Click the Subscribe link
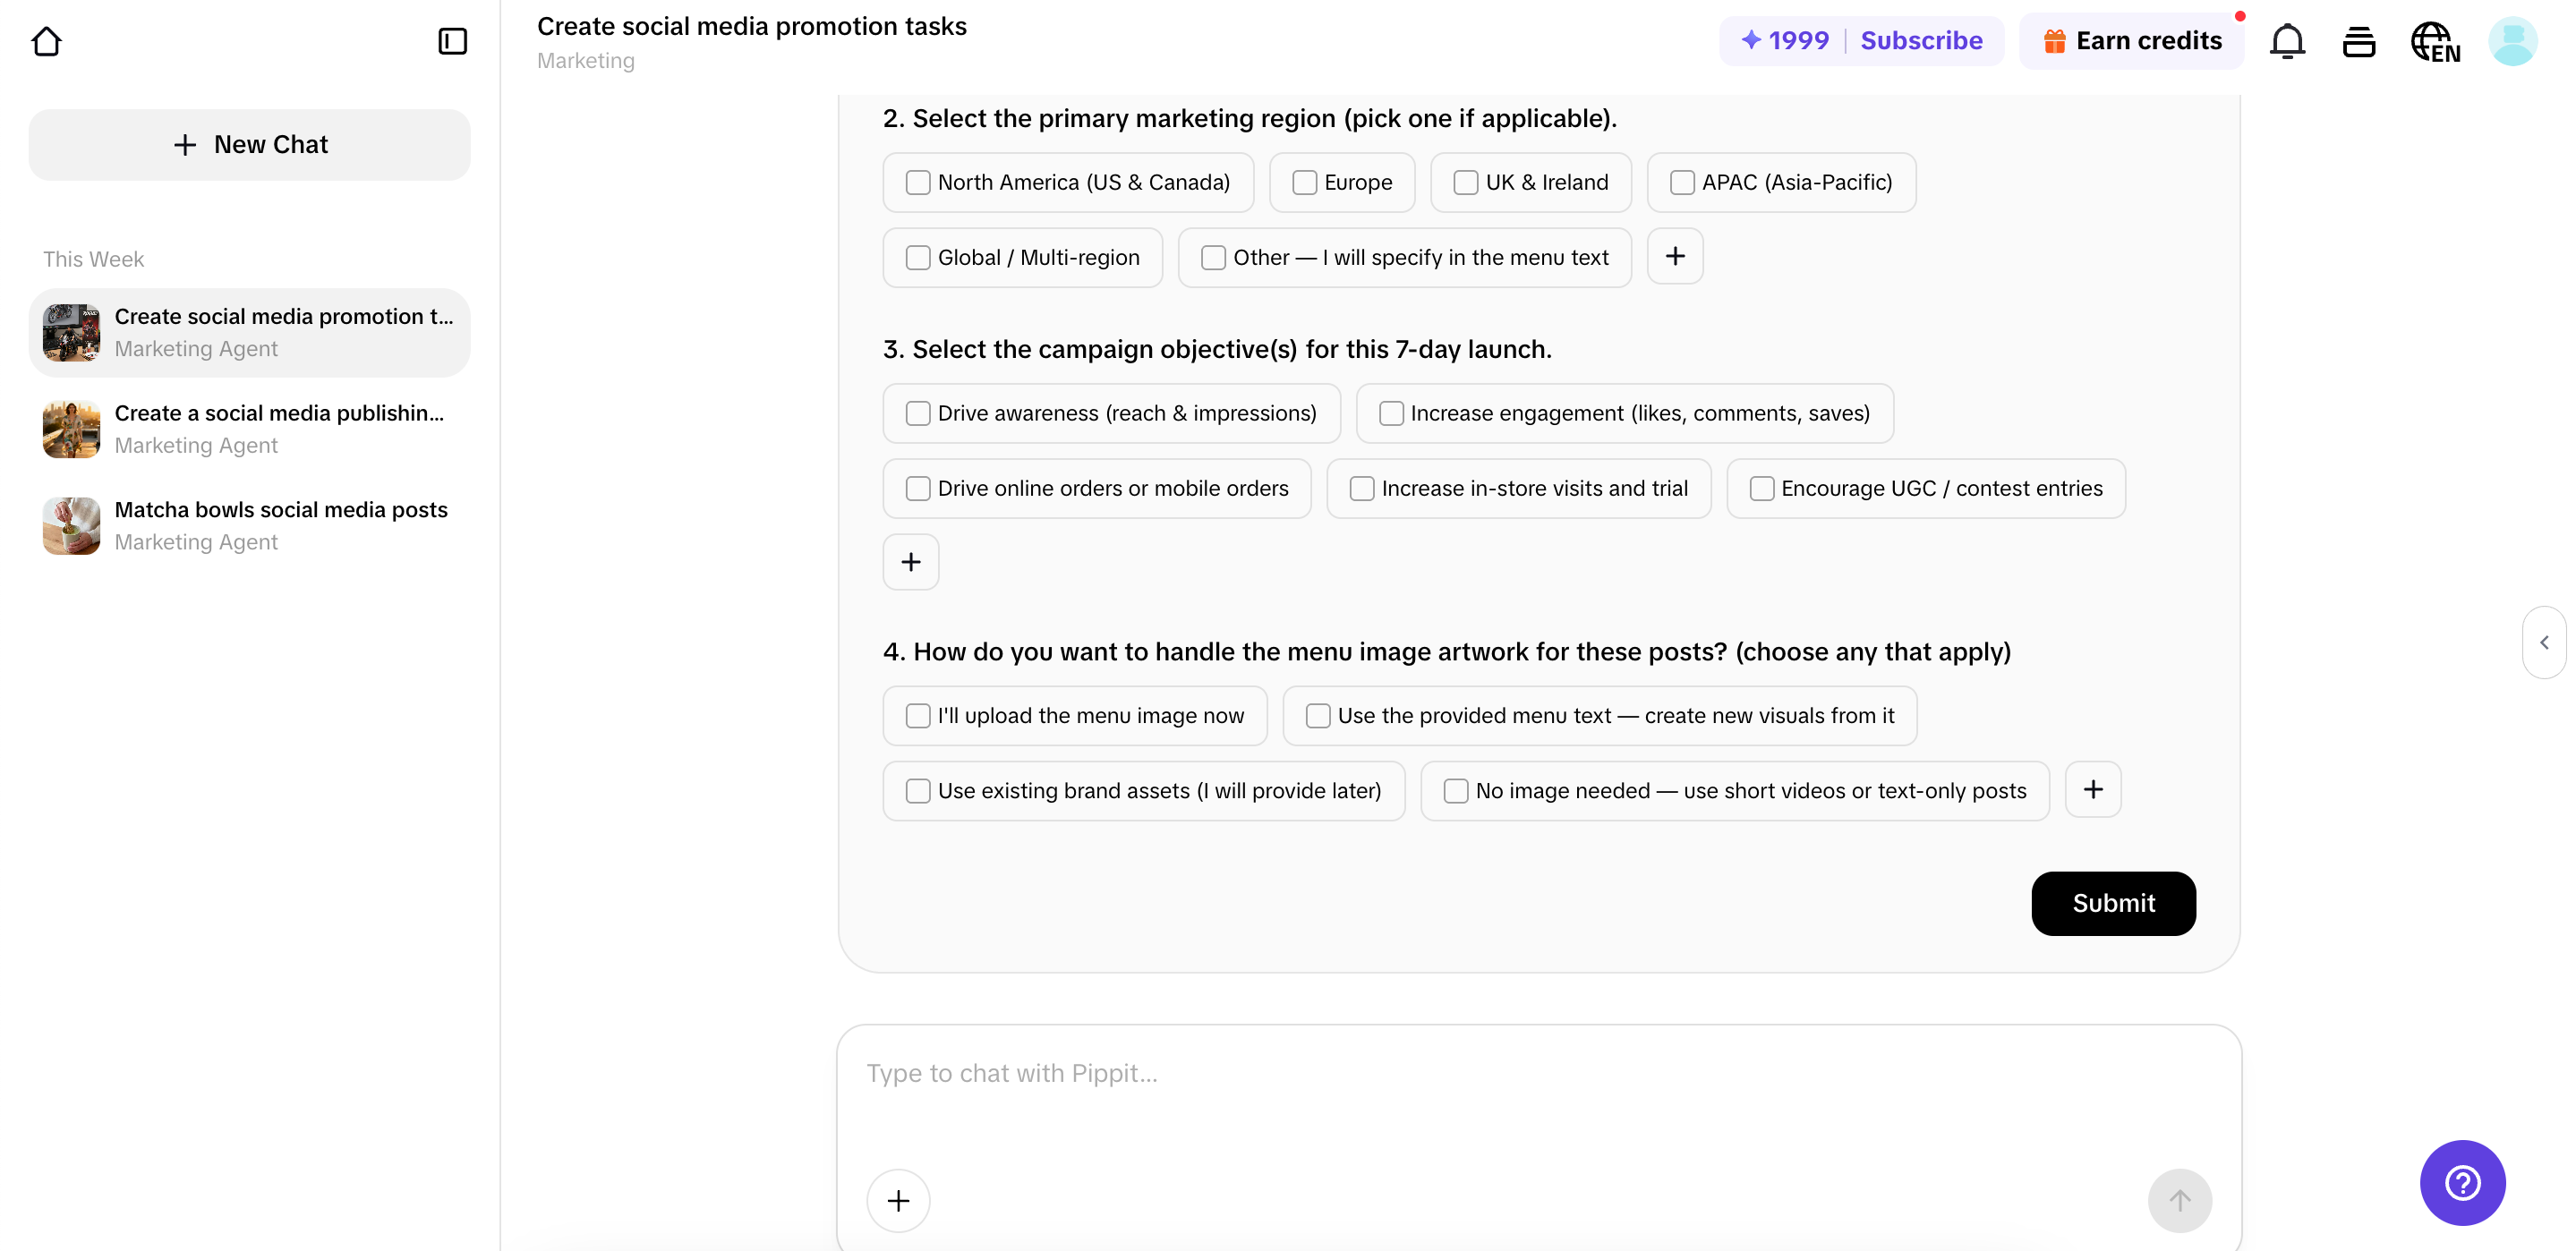2576x1251 pixels. point(1921,40)
